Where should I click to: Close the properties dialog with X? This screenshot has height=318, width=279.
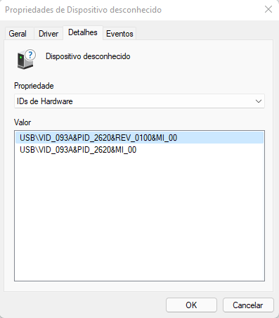coord(268,9)
